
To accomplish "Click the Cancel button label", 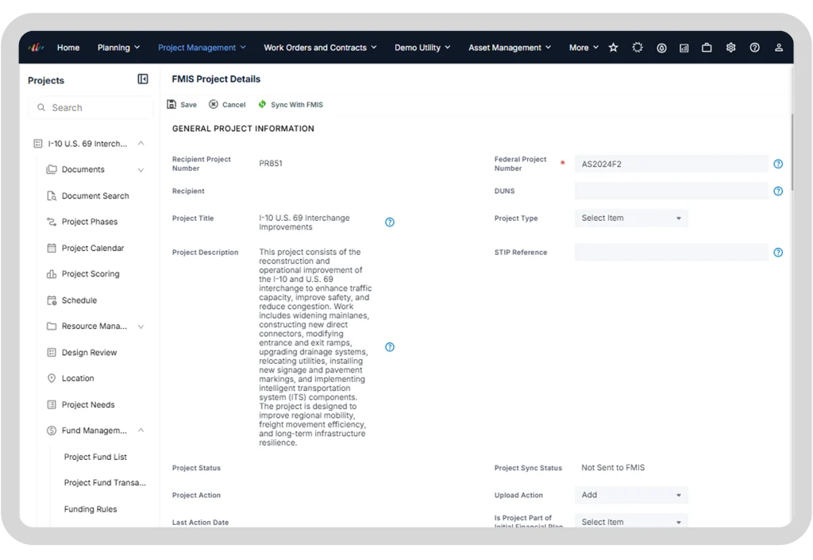I will [x=234, y=105].
